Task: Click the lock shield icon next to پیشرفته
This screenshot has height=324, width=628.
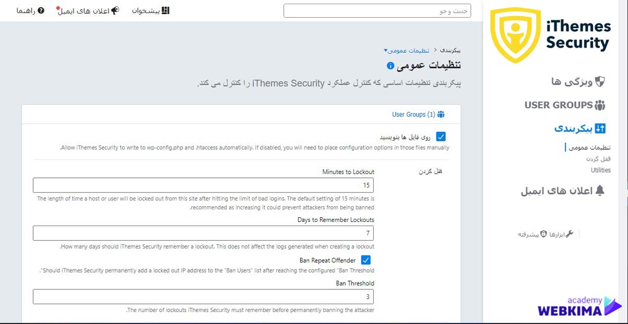Action: point(544,234)
